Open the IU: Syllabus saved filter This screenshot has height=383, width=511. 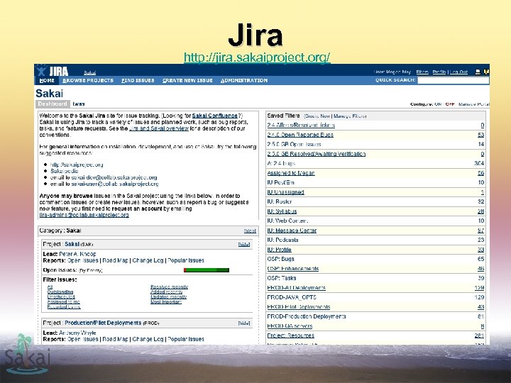pyautogui.click(x=282, y=211)
